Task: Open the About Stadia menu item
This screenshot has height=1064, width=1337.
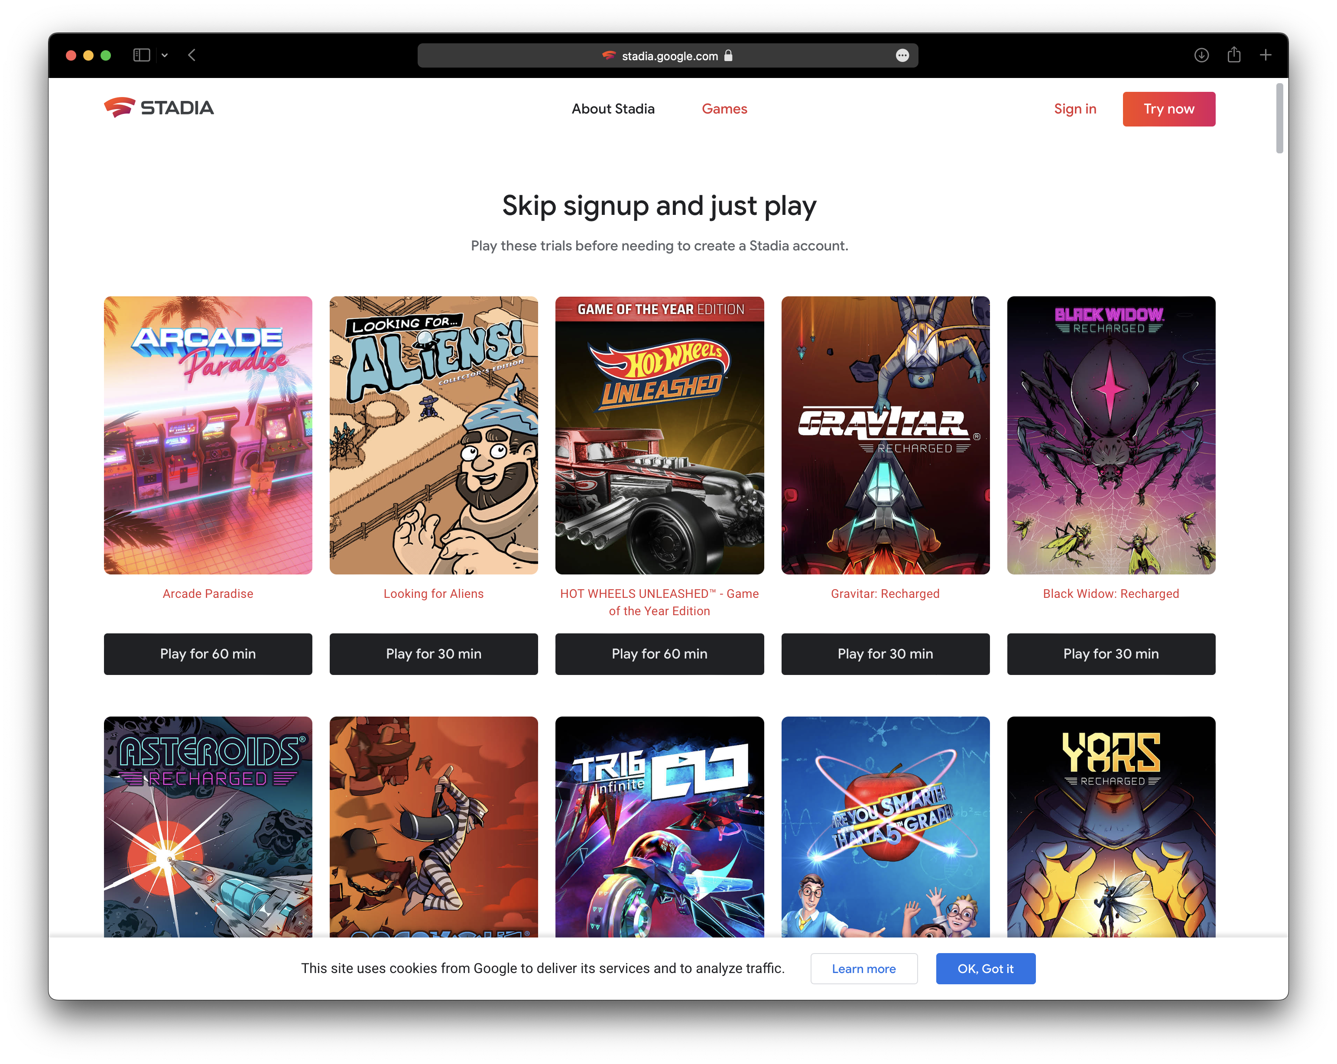Action: pyautogui.click(x=613, y=109)
